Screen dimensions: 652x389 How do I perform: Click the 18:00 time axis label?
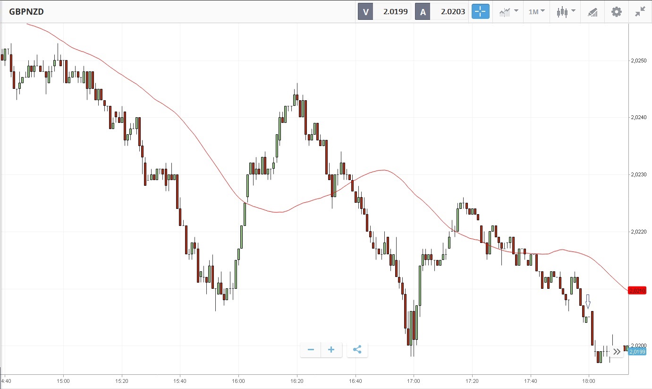click(588, 380)
